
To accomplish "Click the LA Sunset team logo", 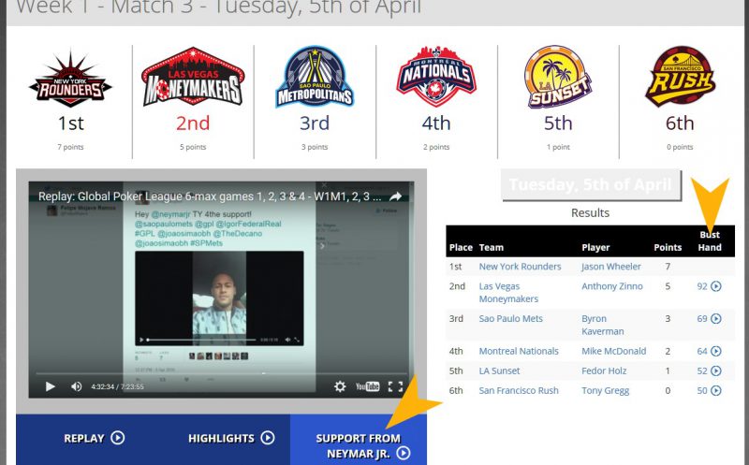I will (x=558, y=78).
